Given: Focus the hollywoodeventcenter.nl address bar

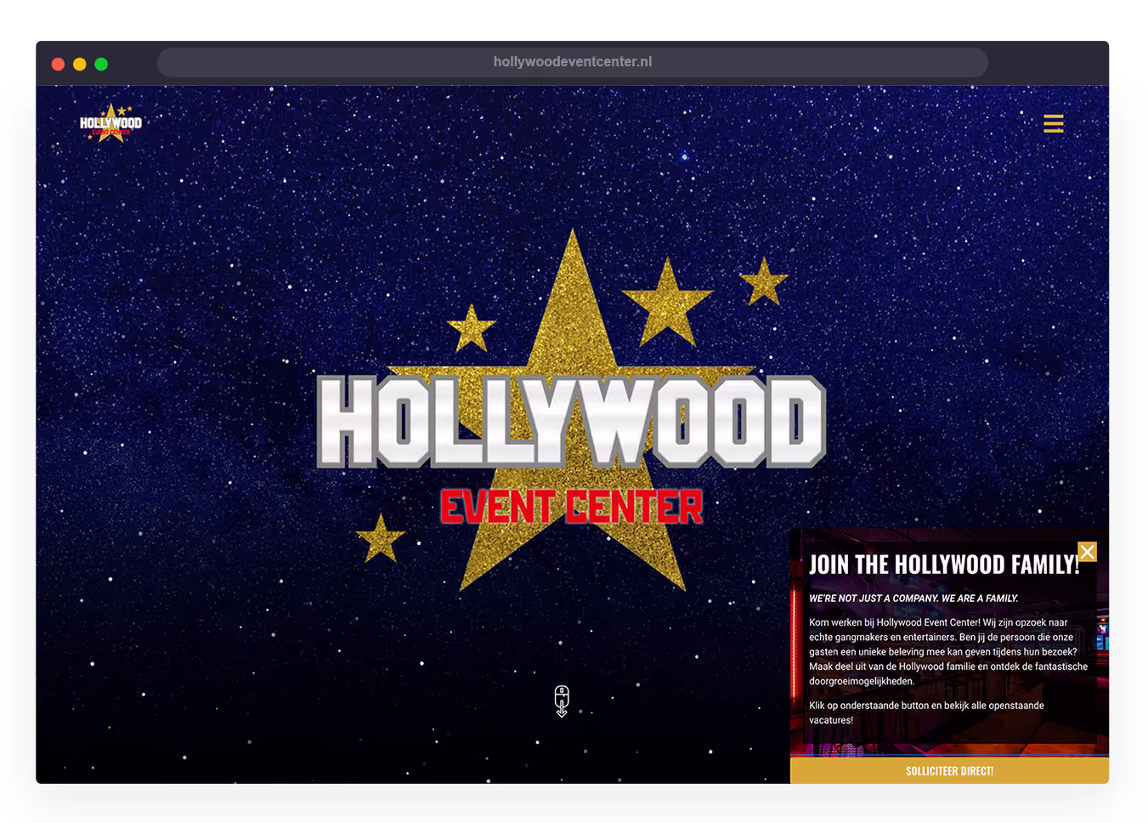Looking at the screenshot, I should (x=573, y=62).
